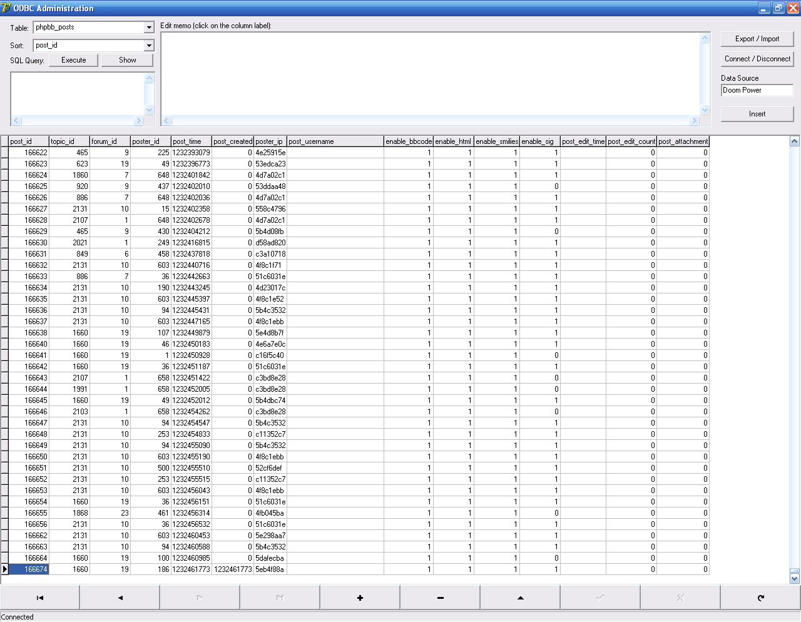Open the Sort dropdown post_id
Viewport: 801px width, 622px height.
[x=149, y=46]
